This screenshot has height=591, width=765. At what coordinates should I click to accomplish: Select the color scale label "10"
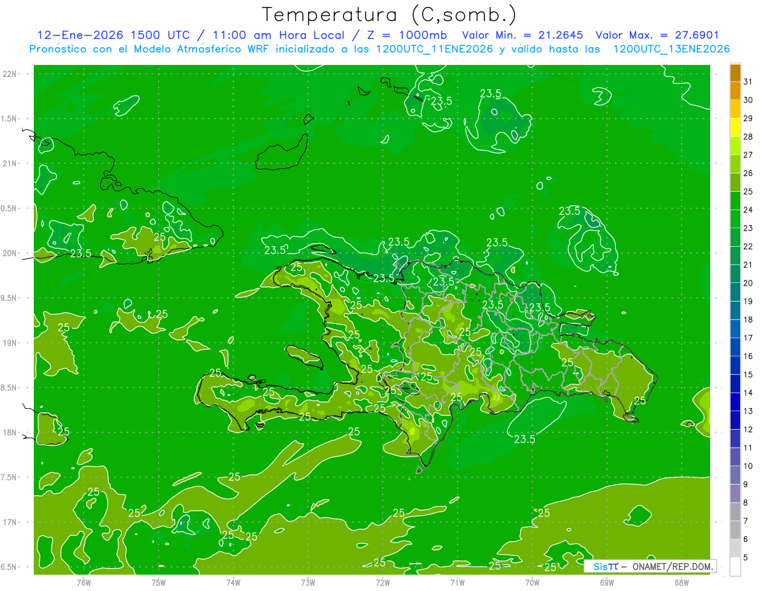tap(748, 466)
